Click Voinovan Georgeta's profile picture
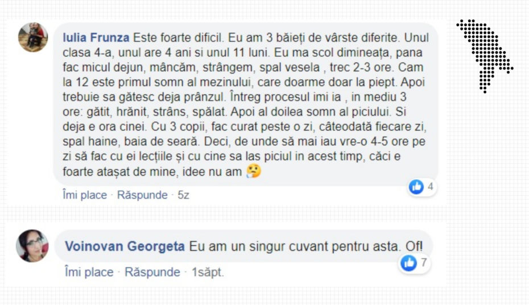The image size is (529, 305). click(32, 246)
